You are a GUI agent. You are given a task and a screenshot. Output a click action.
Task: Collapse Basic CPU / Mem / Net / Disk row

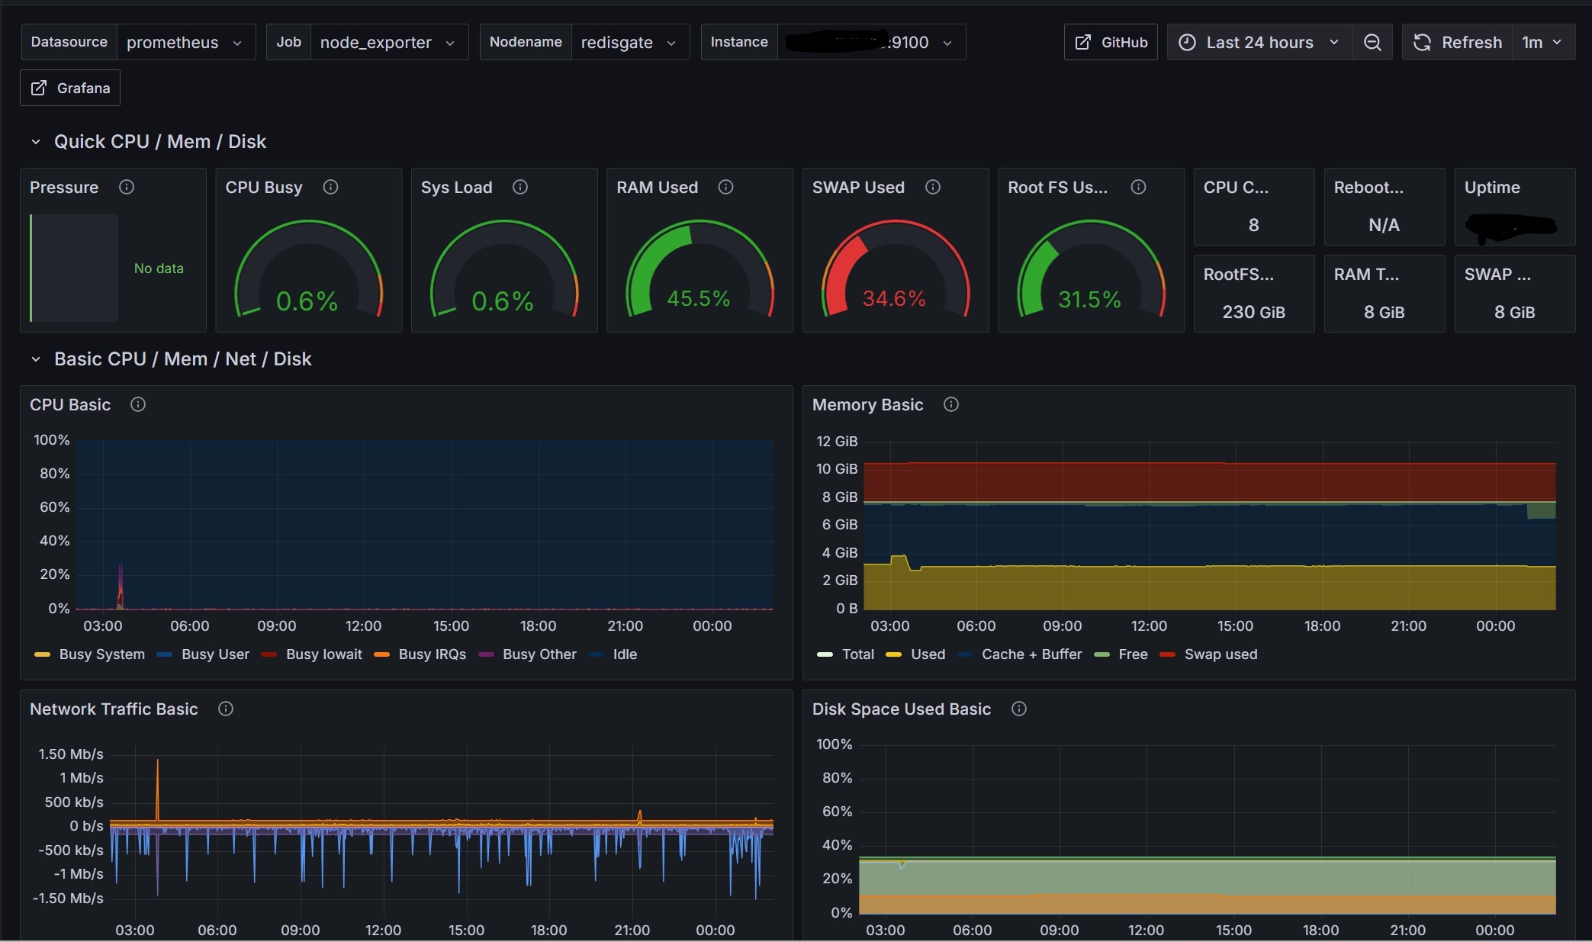[36, 359]
